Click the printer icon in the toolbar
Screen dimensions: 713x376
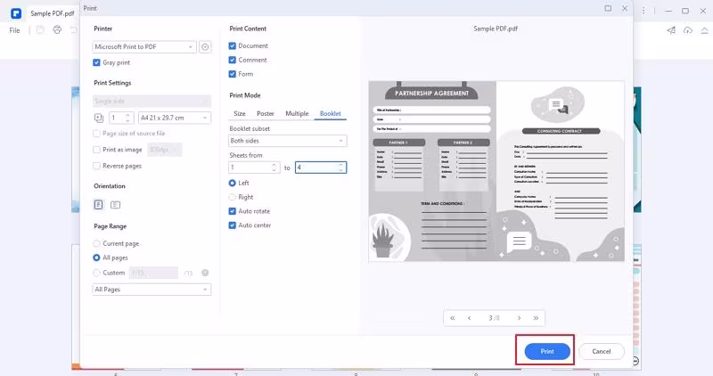pyautogui.click(x=57, y=30)
